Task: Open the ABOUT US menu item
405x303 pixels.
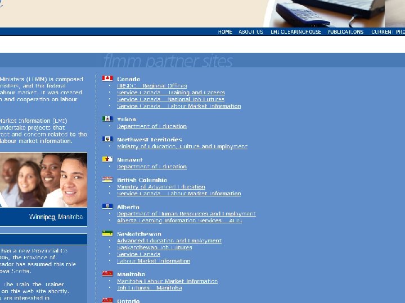Action: pos(251,32)
